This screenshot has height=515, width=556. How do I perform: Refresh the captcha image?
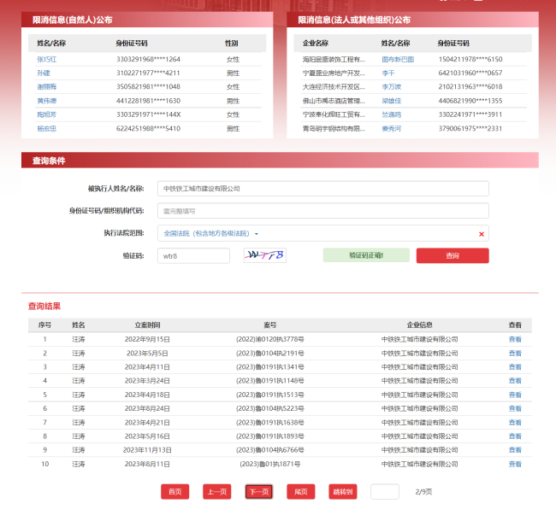click(265, 255)
